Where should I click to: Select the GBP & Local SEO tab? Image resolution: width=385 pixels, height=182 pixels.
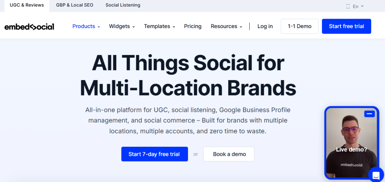[x=74, y=5]
